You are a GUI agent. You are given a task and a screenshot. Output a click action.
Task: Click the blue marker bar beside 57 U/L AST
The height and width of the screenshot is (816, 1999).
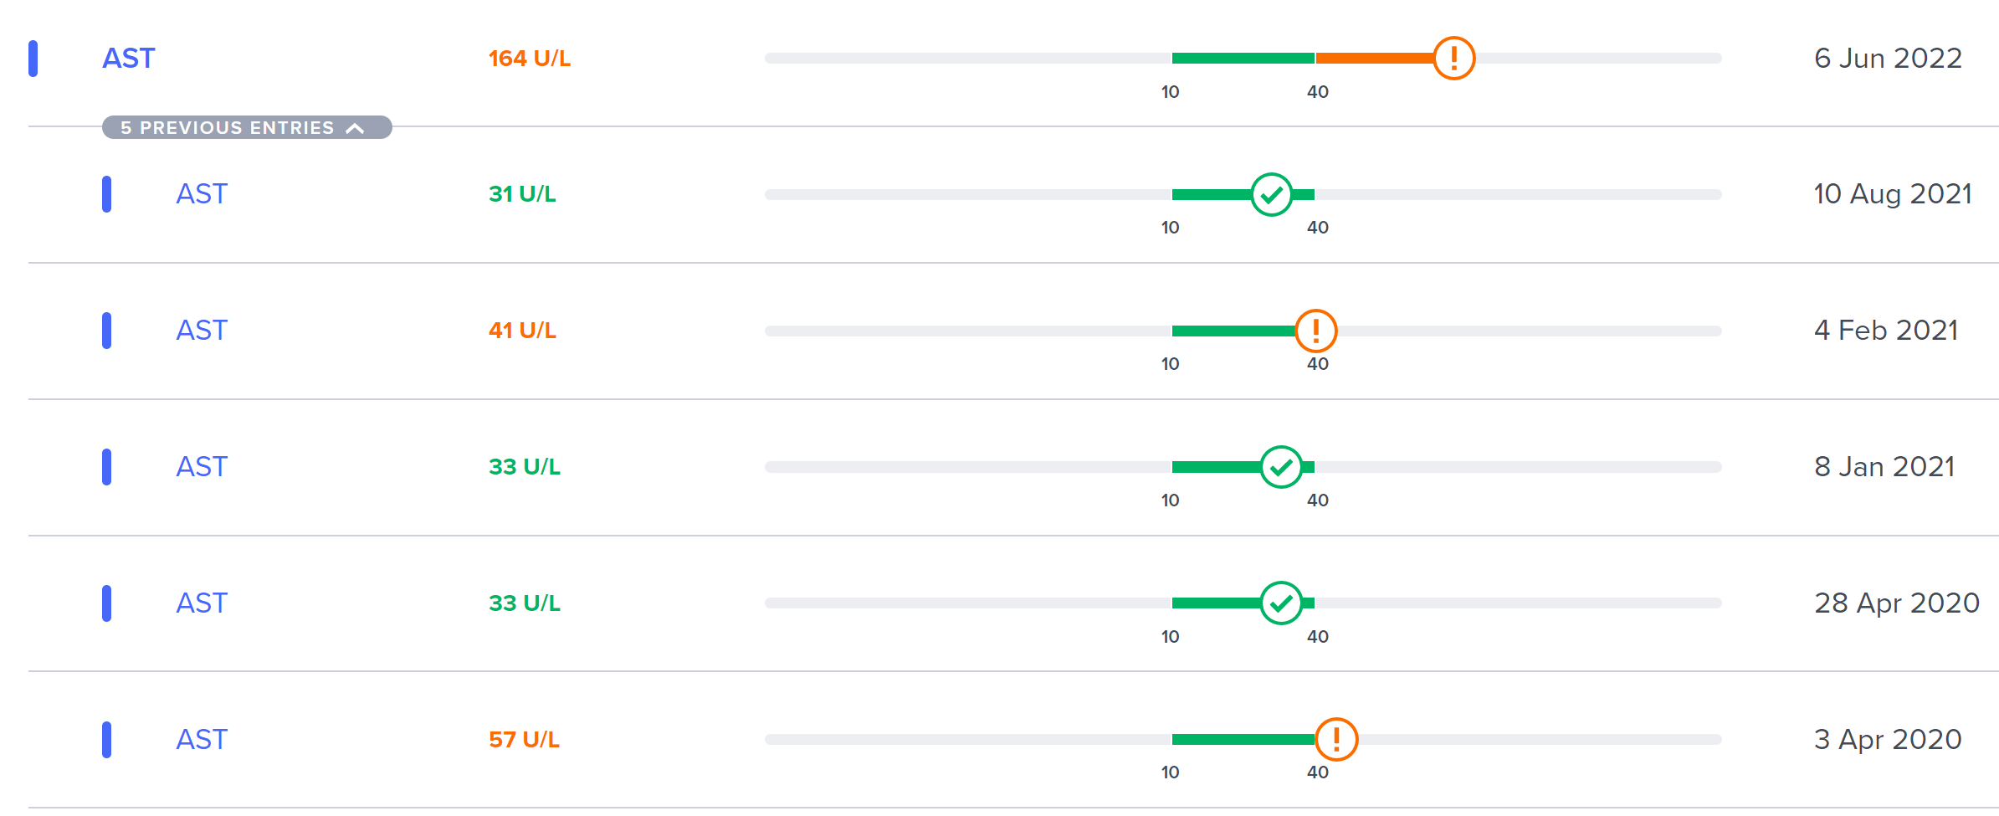(x=107, y=740)
